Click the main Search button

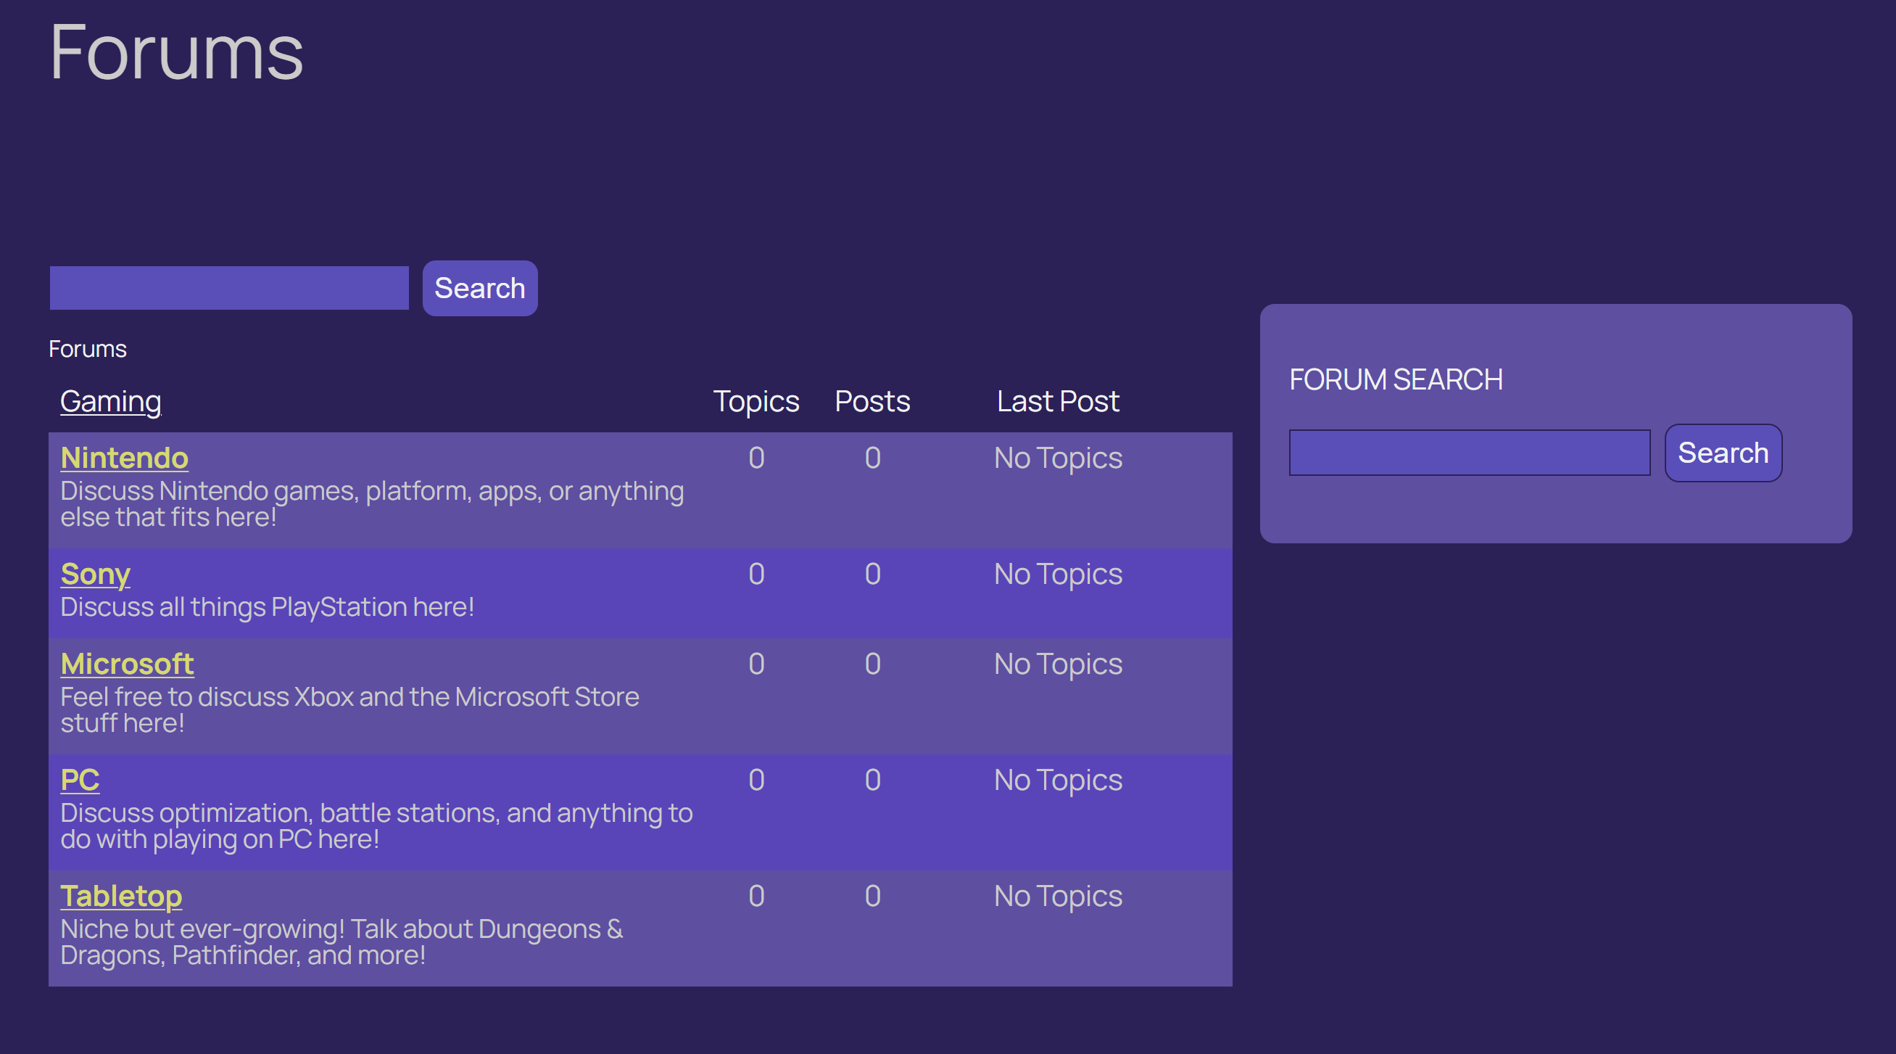tap(481, 288)
